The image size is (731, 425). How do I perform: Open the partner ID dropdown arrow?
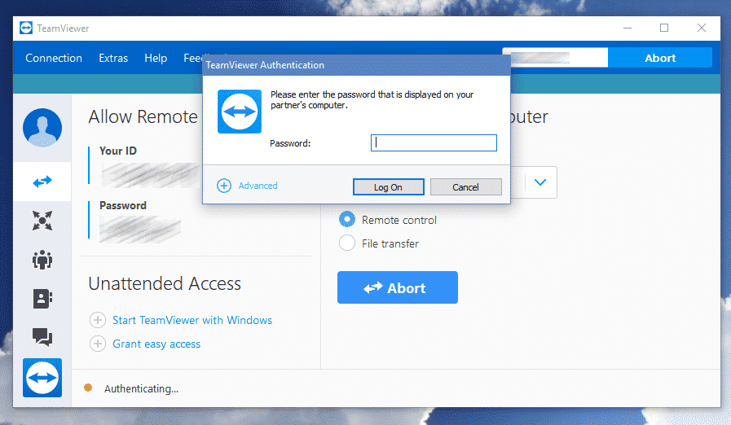click(540, 182)
